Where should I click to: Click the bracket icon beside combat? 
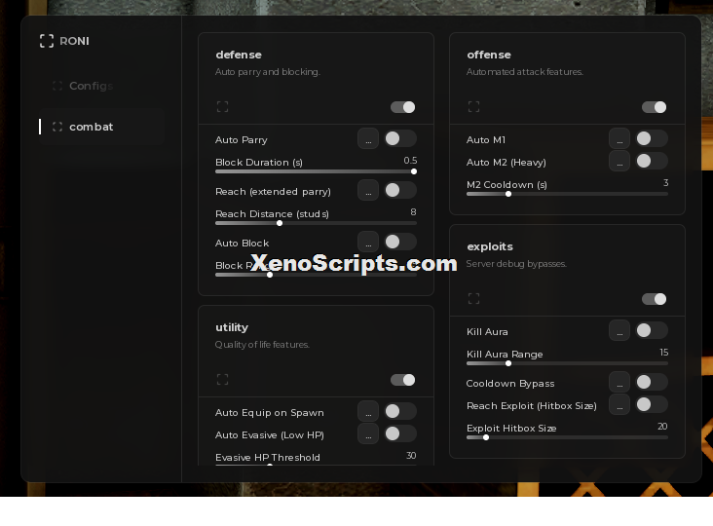click(57, 127)
